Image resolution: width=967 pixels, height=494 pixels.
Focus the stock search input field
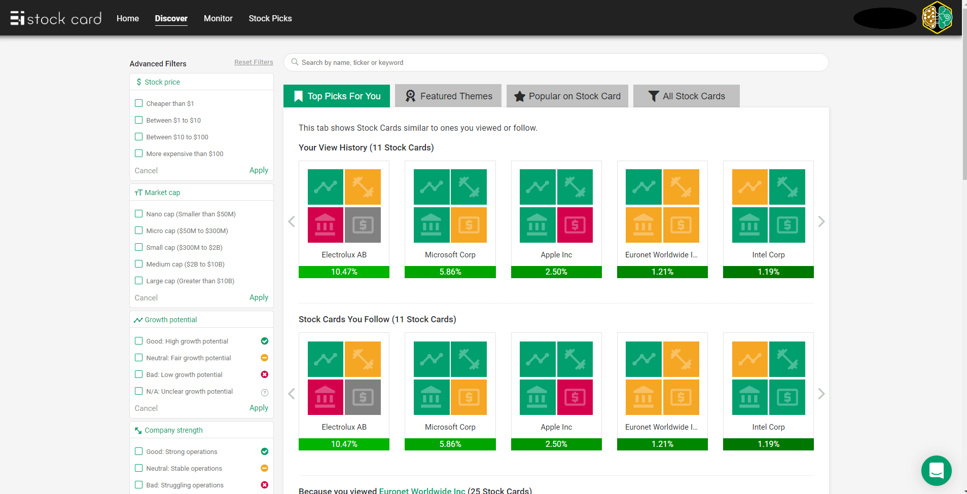click(x=556, y=62)
